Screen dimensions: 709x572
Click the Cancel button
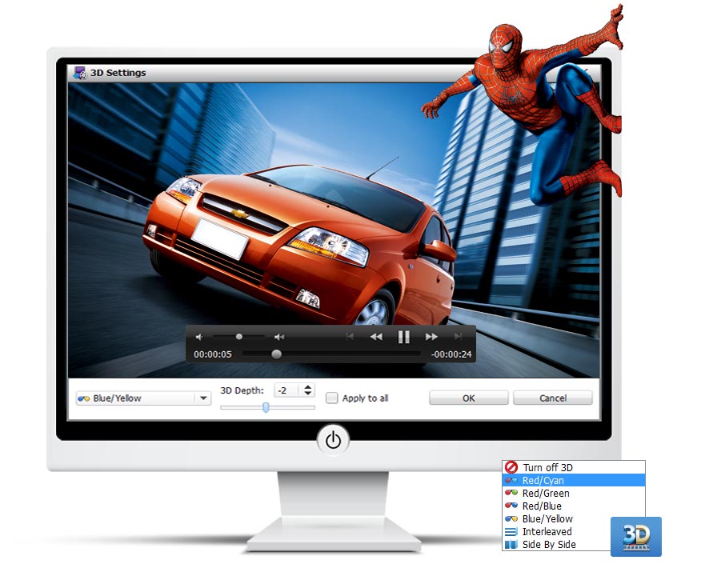point(552,398)
